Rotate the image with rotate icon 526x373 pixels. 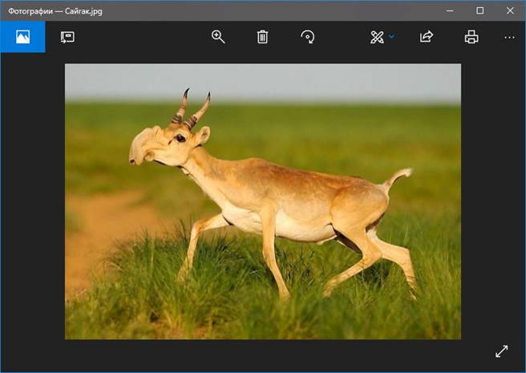coord(308,37)
